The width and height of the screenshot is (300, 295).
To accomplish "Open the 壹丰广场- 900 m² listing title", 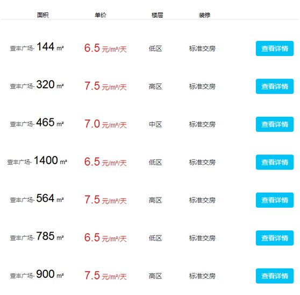I will coord(37,275).
